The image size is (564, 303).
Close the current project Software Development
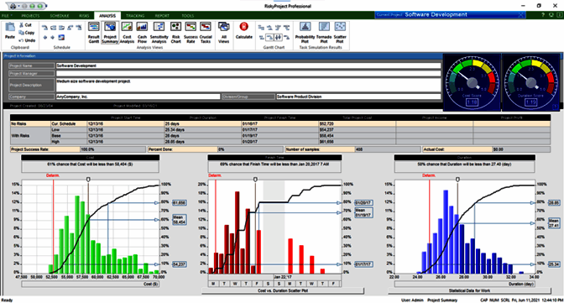point(520,15)
